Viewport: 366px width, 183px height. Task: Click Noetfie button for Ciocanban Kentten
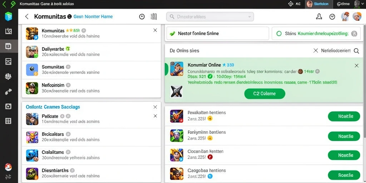pos(344,155)
